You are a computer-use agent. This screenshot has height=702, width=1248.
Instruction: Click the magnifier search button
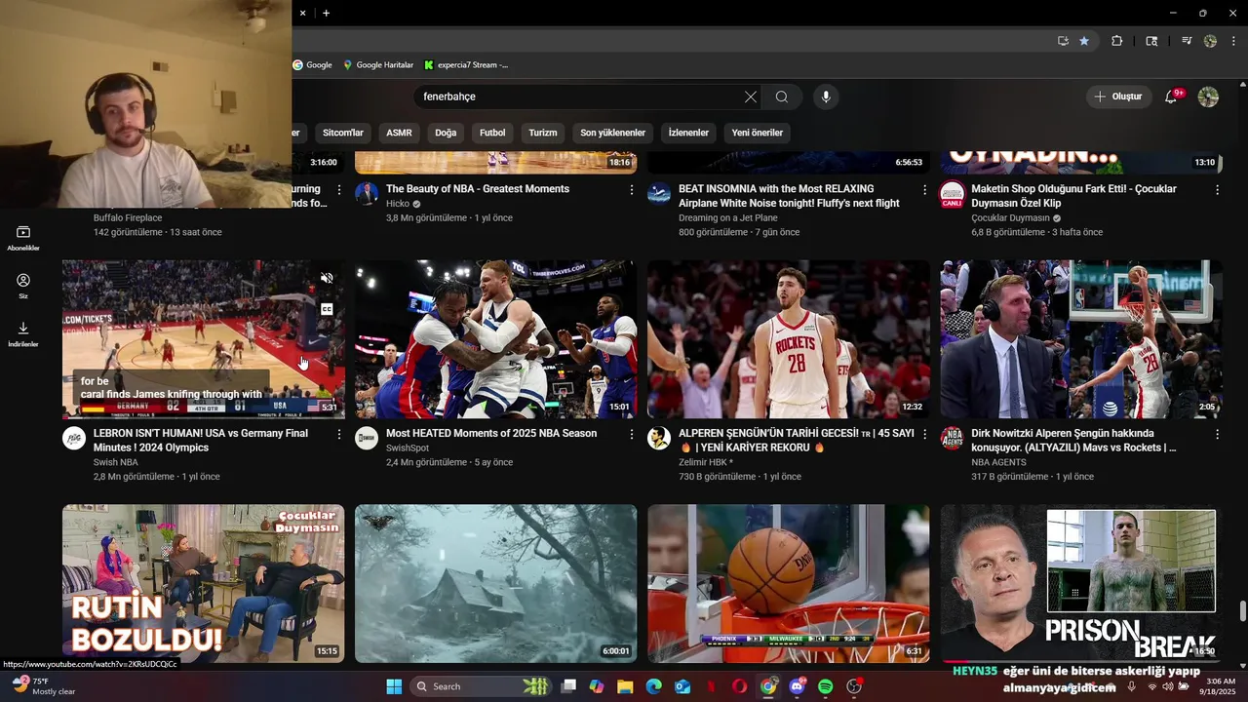782,97
